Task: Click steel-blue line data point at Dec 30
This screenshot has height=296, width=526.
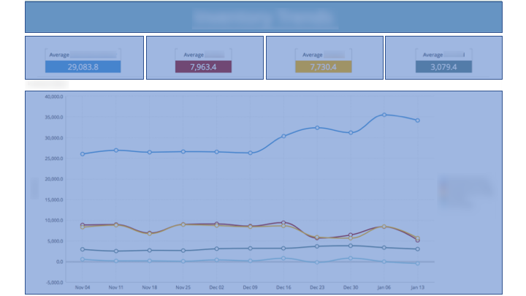Action: tap(351, 246)
